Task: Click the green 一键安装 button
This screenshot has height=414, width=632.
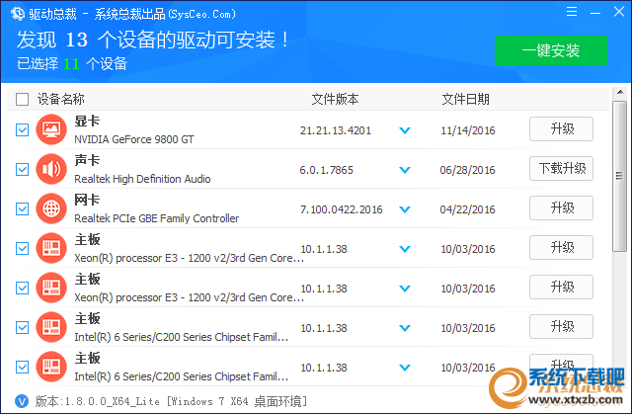Action: 551,50
